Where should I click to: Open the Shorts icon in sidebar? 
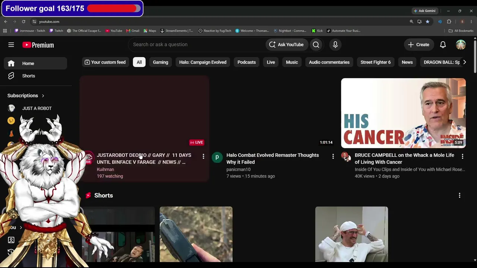point(11,76)
